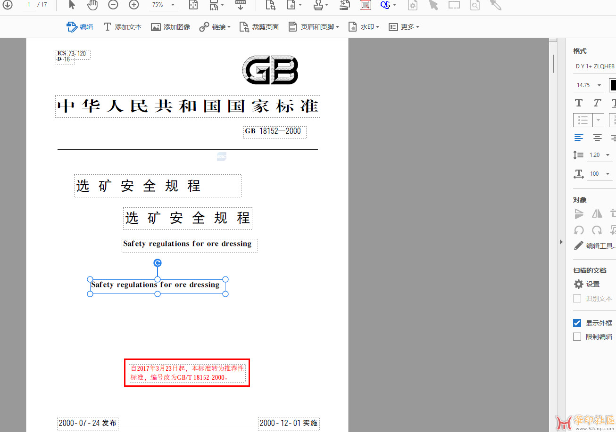
Task: Click the 裁剪页面 crop pages button
Action: coord(259,27)
